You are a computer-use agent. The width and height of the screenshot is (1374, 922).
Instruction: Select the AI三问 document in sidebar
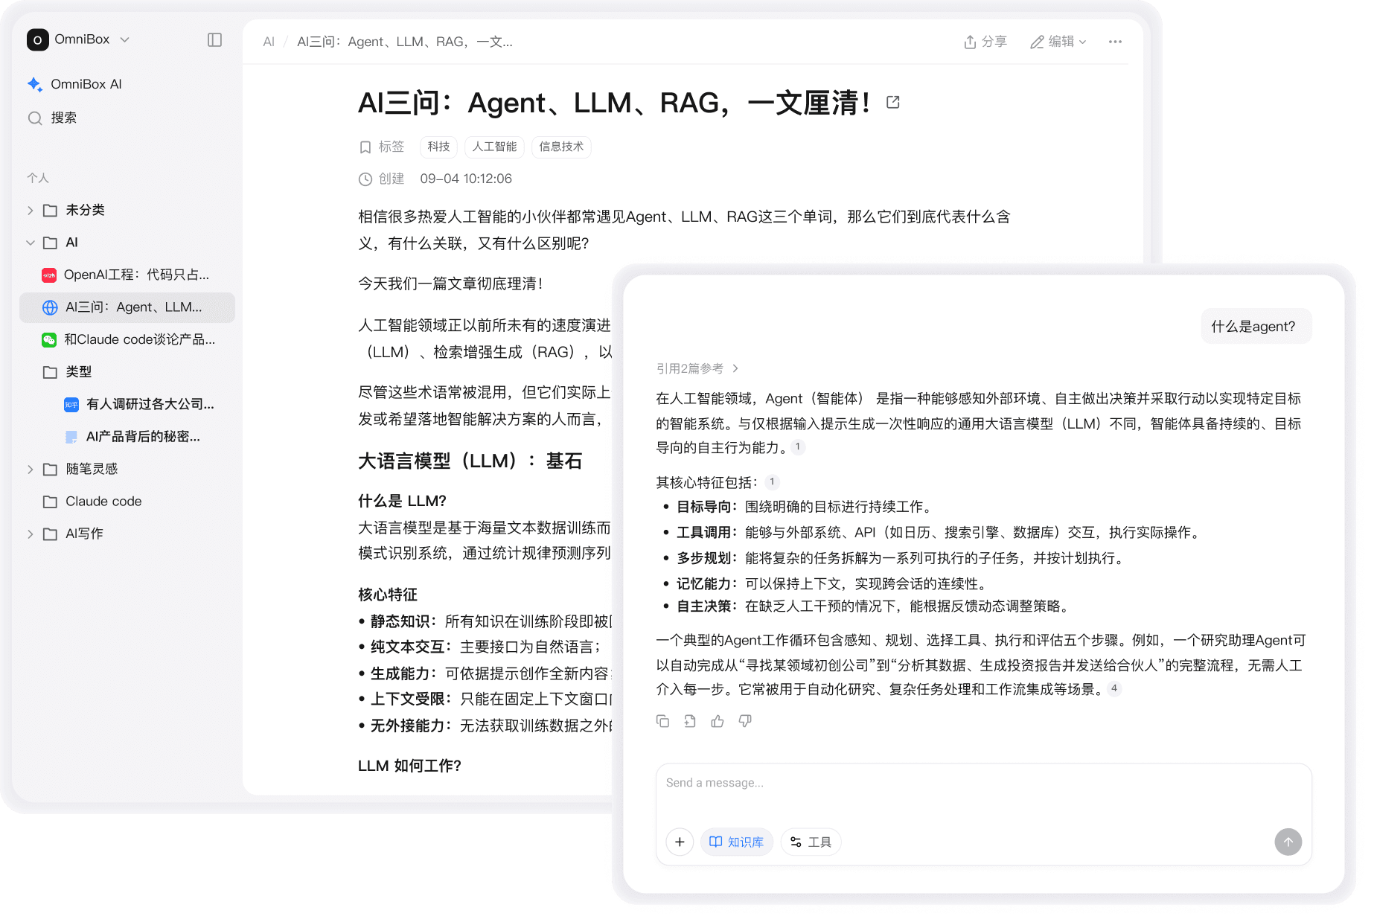point(127,307)
